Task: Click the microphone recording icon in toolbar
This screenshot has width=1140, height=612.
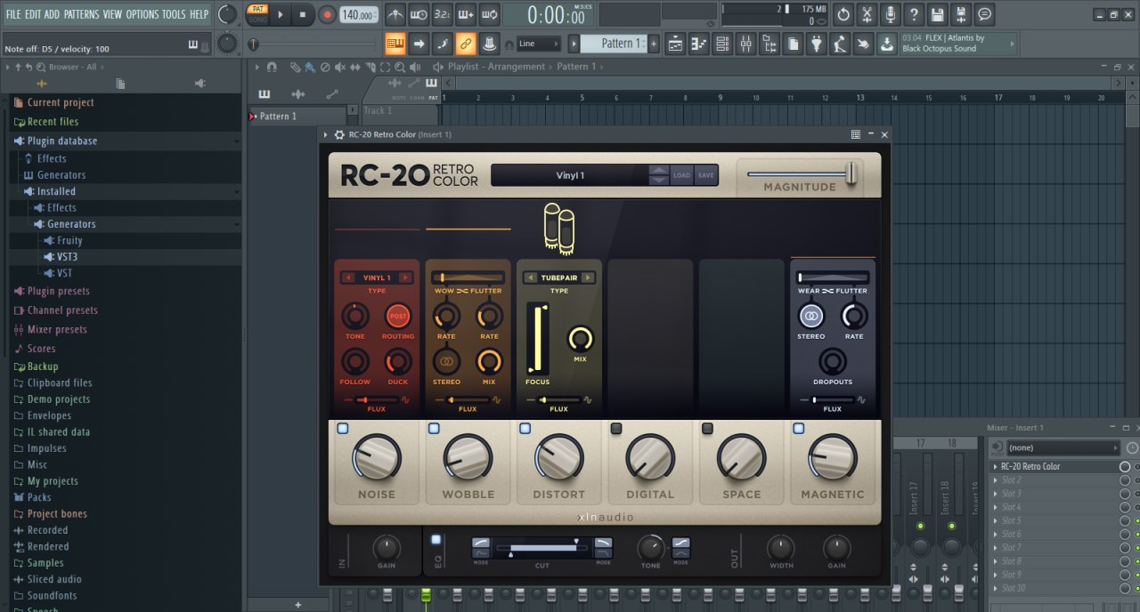Action: click(x=891, y=14)
